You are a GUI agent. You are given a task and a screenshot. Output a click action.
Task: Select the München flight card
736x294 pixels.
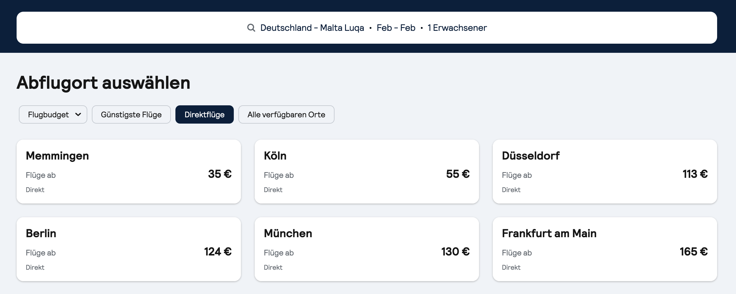pyautogui.click(x=367, y=249)
